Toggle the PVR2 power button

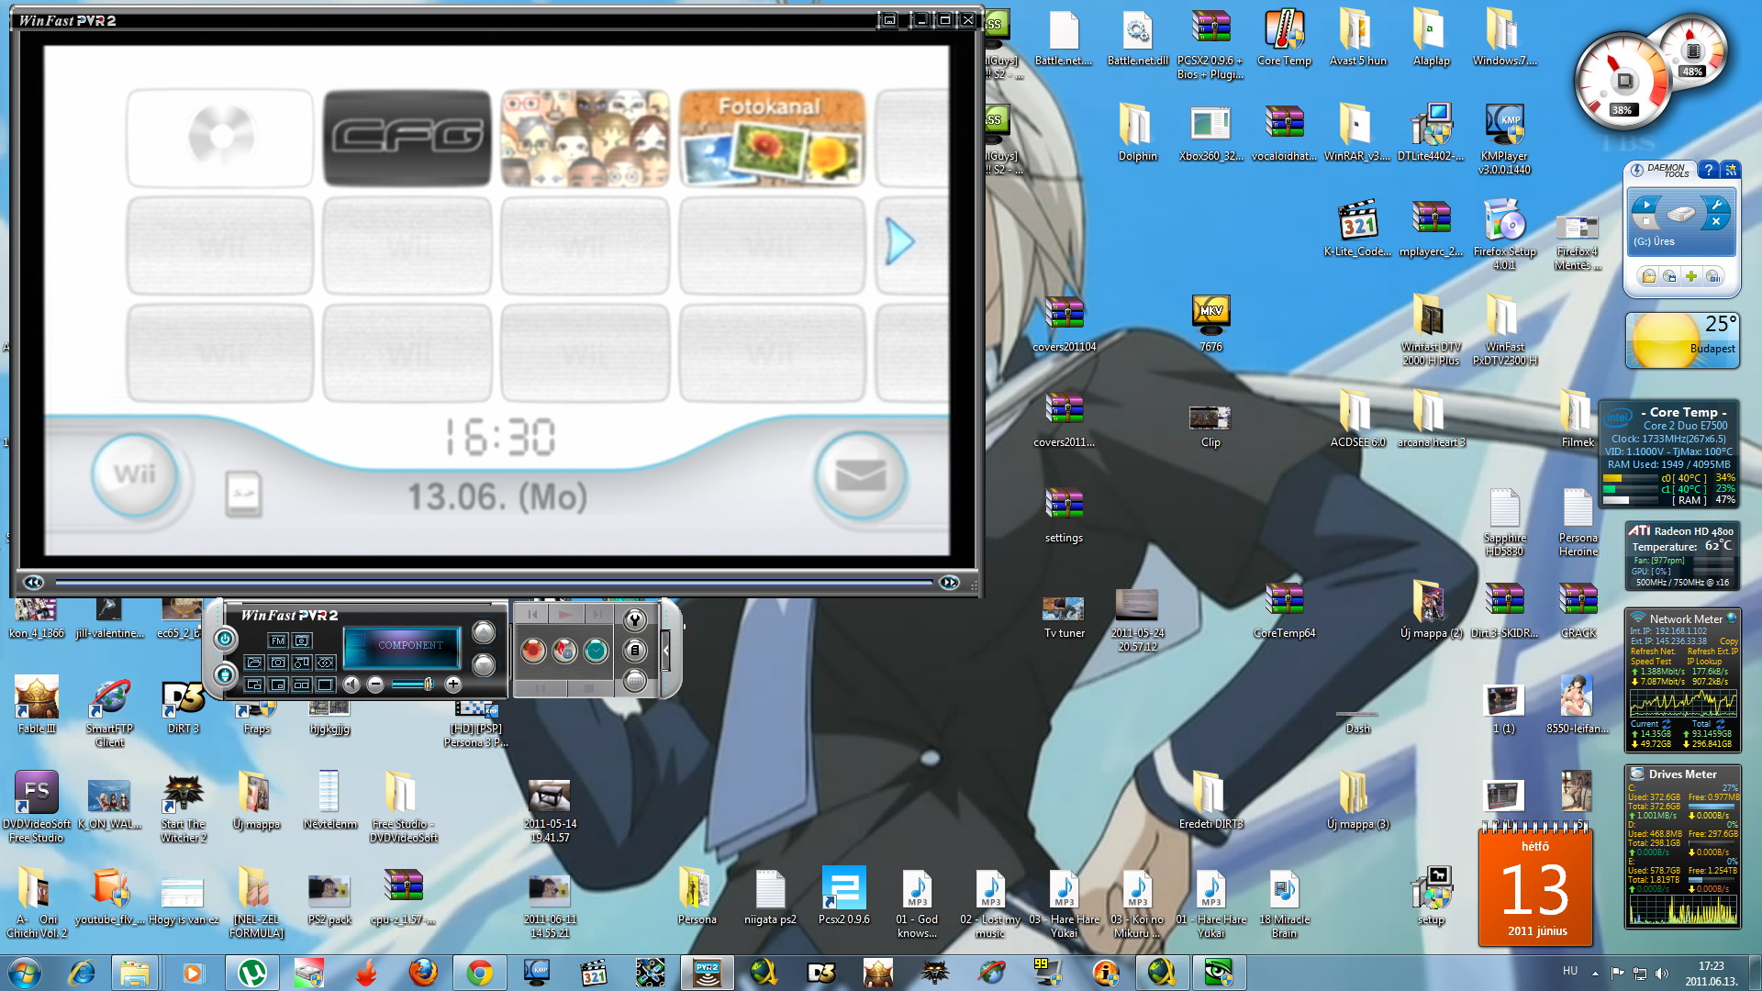point(225,639)
